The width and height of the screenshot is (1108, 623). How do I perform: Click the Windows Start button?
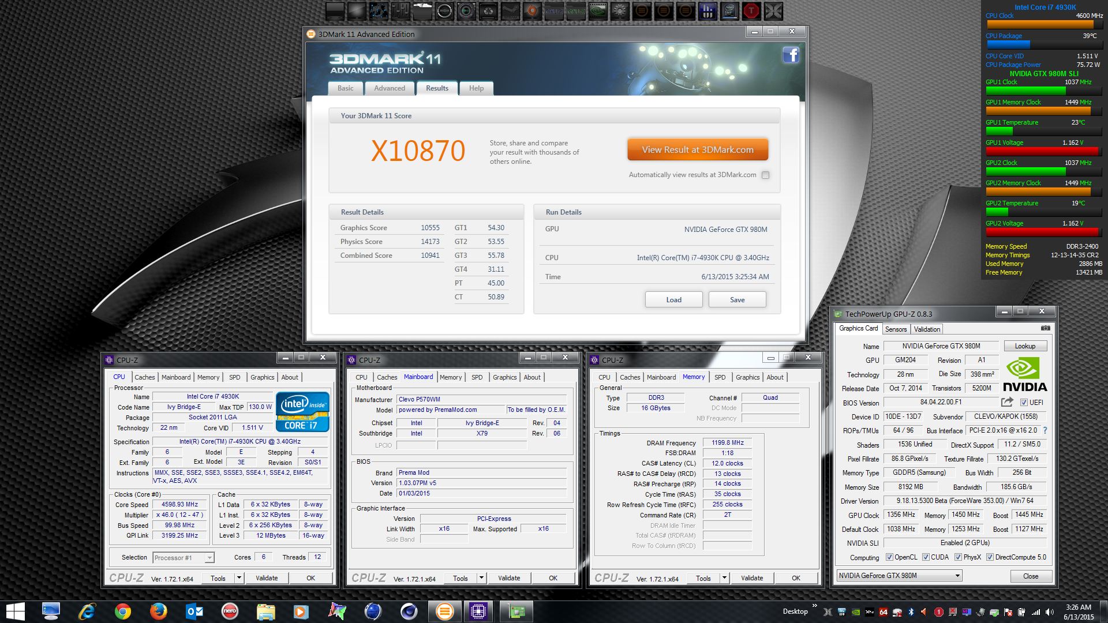point(16,611)
